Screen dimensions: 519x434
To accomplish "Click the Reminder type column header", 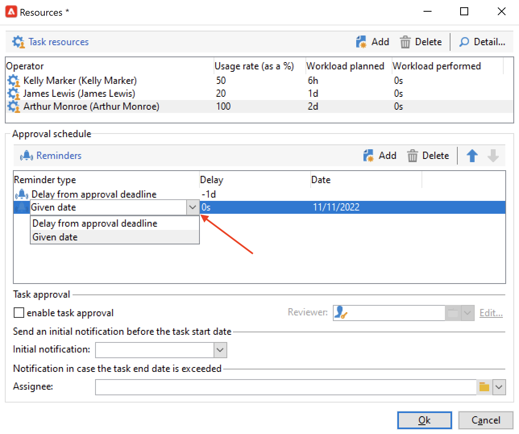I will pyautogui.click(x=106, y=180).
